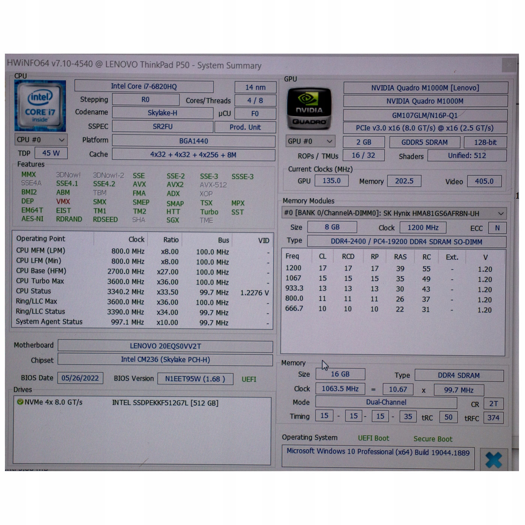The image size is (525, 525).
Task: Click the 128-bit GPU field
Action: pos(485,142)
